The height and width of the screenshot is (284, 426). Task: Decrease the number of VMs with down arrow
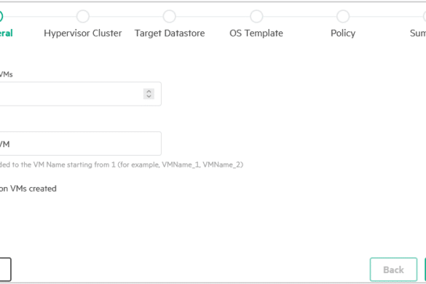tap(149, 96)
